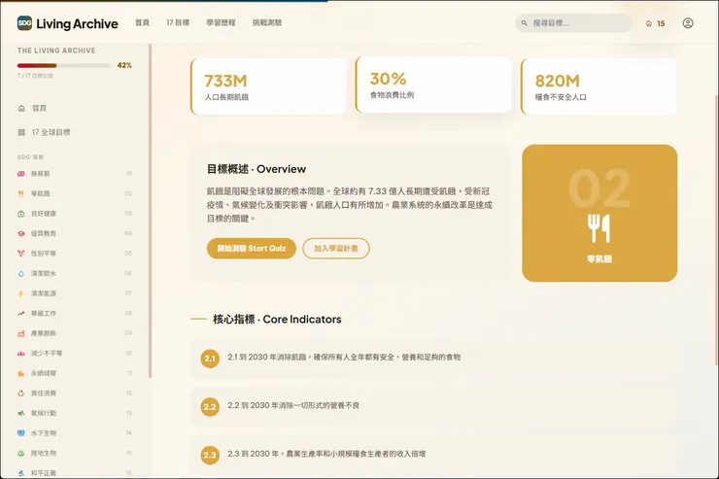Click the 2.1 到 2030 年消除飢餓 indicator text
Screen dimensions: 719x479
344,358
